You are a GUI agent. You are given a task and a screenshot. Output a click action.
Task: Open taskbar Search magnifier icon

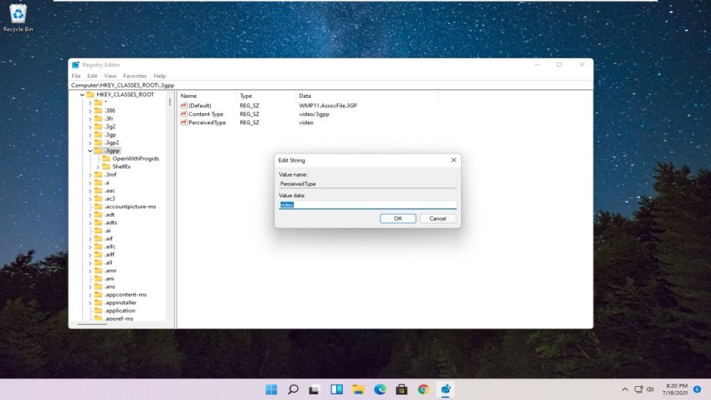tap(293, 390)
